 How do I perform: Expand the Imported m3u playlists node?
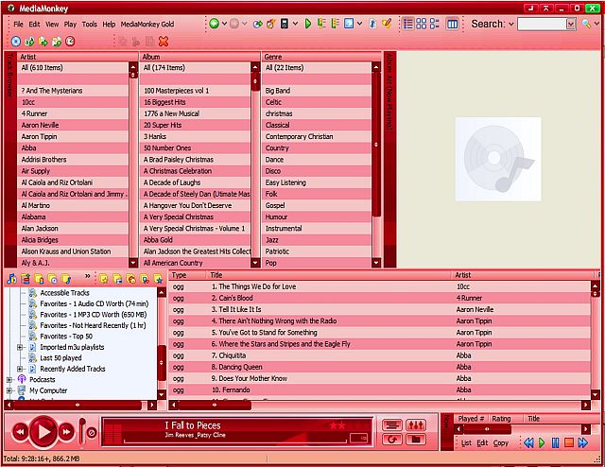click(x=20, y=347)
